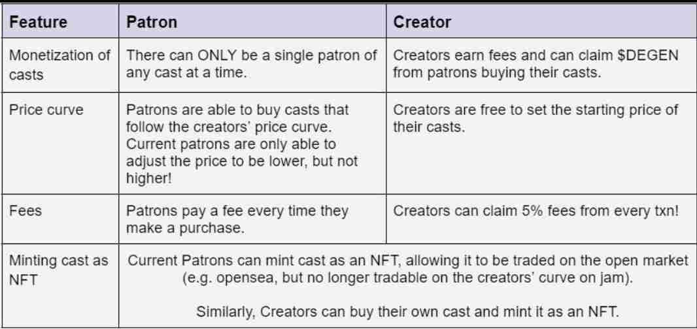Click the 'single patron of any cast' cell
This screenshot has width=697, height=329.
point(251,65)
